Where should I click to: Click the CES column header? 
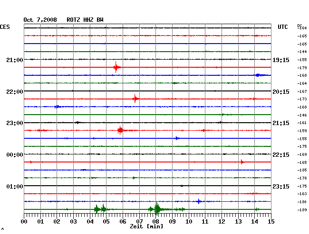(5, 27)
